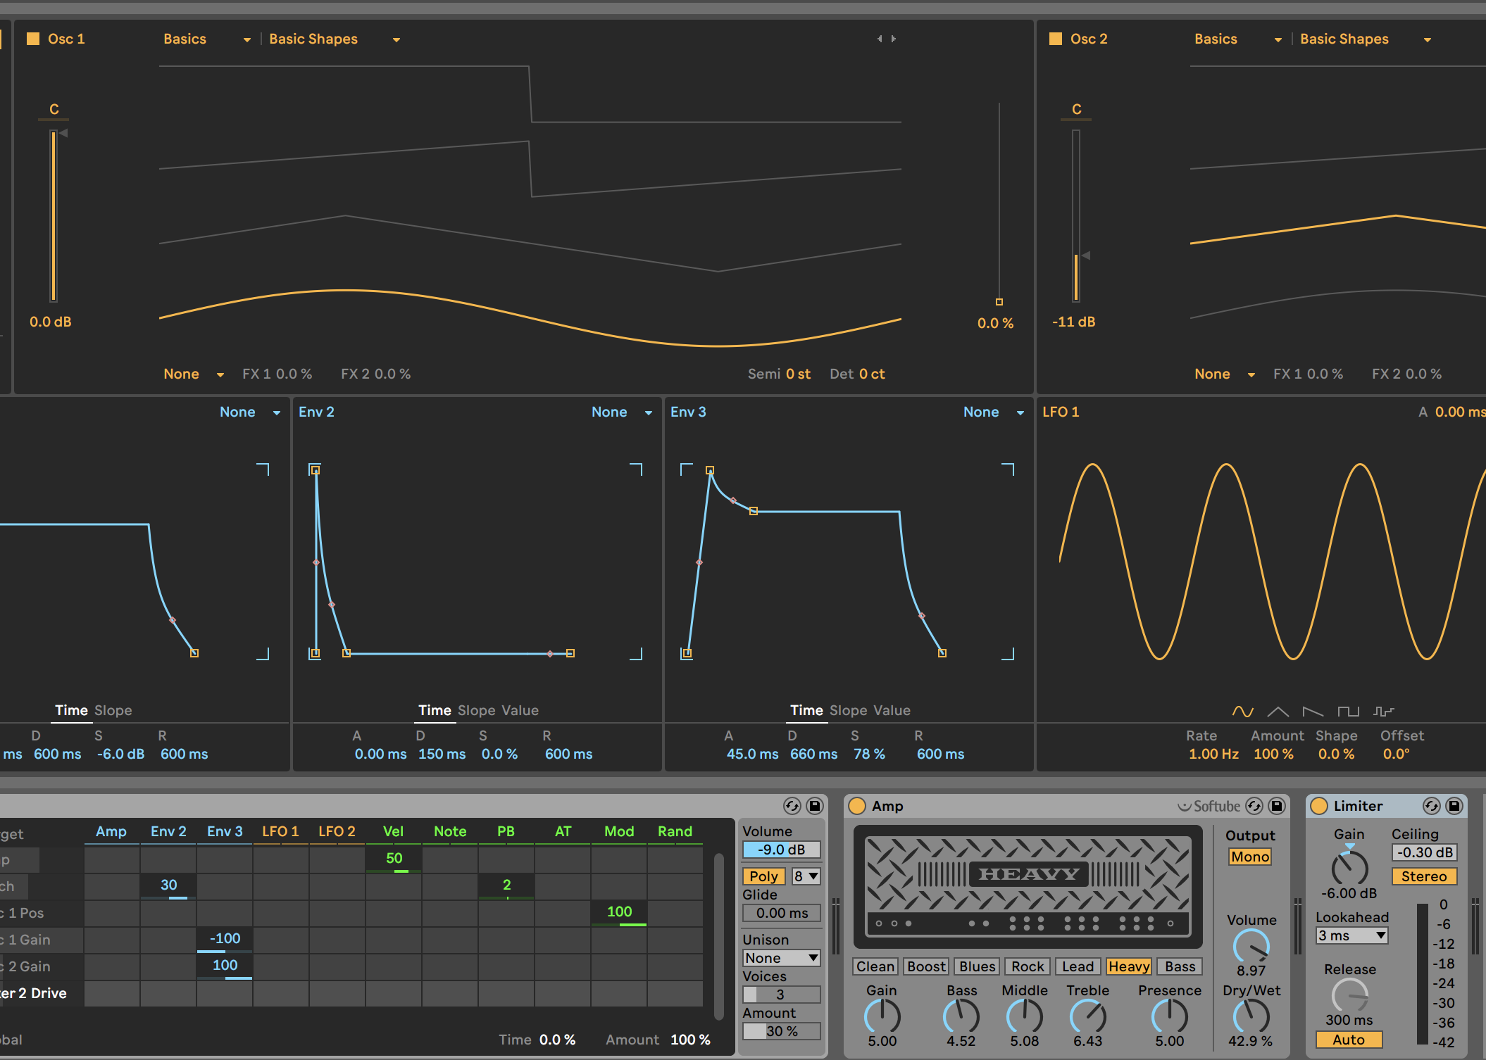Select the random stepped LFO waveform
The width and height of the screenshot is (1486, 1060).
1383,712
